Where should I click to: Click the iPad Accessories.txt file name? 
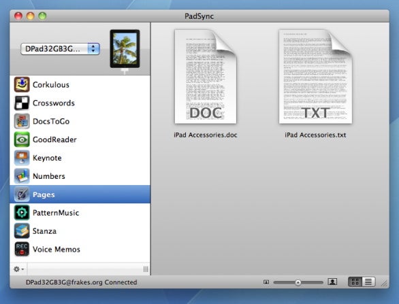pos(315,135)
